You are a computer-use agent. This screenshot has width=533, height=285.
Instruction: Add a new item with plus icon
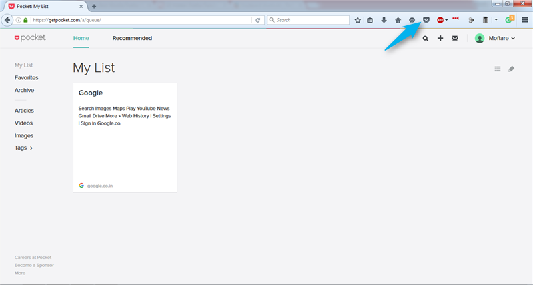coord(440,38)
